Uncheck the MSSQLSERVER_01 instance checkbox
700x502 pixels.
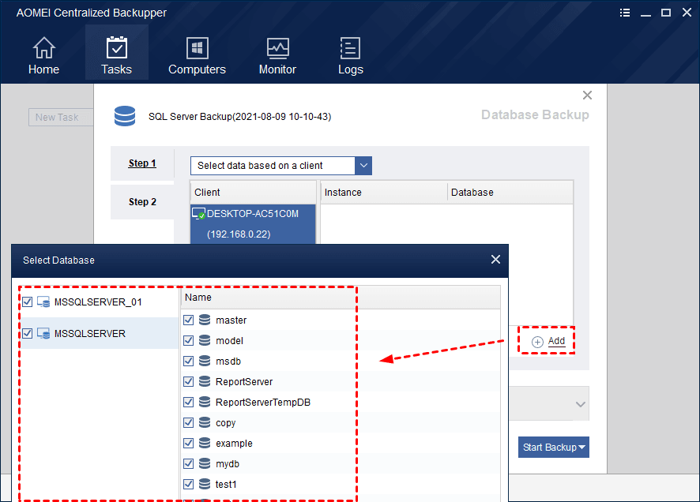pyautogui.click(x=27, y=302)
